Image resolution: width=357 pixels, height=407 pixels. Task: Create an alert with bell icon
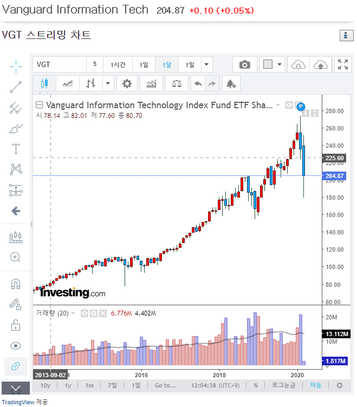[x=231, y=83]
